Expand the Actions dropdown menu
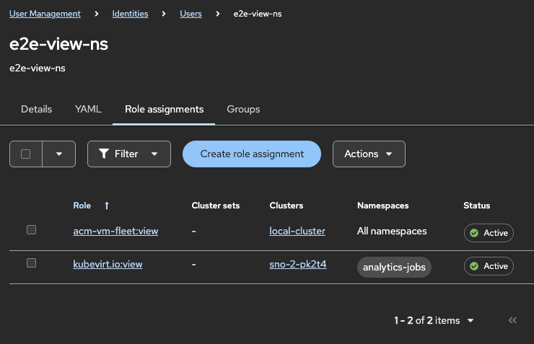Image resolution: width=534 pixels, height=344 pixels. click(369, 154)
